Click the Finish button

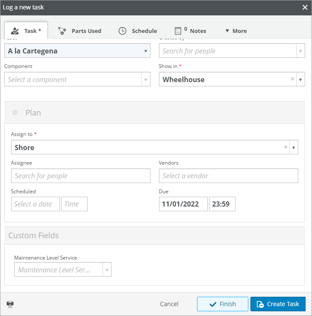point(223,304)
